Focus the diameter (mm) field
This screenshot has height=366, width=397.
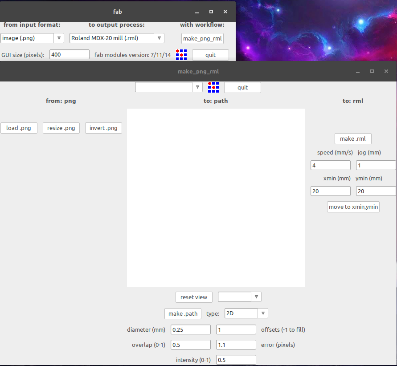(x=191, y=329)
